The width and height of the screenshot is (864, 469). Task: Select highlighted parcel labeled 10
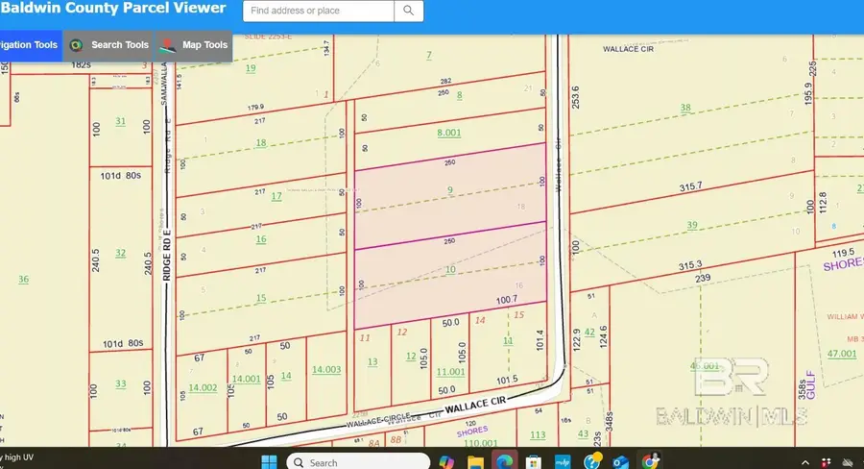pyautogui.click(x=450, y=270)
